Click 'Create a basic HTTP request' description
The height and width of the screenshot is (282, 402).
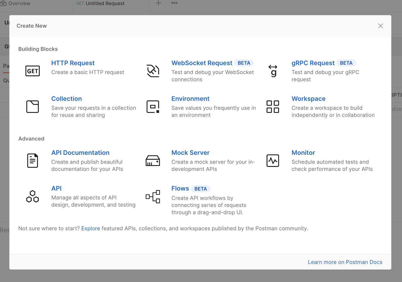(88, 72)
